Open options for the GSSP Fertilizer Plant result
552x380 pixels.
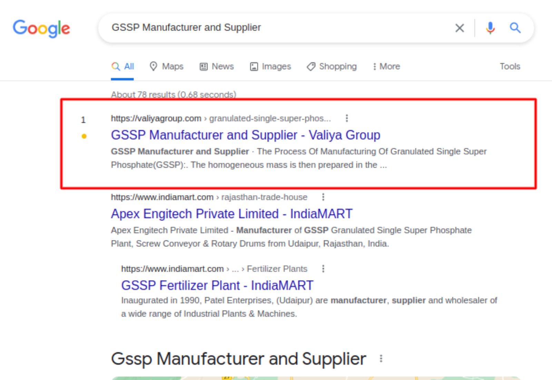[x=323, y=268]
